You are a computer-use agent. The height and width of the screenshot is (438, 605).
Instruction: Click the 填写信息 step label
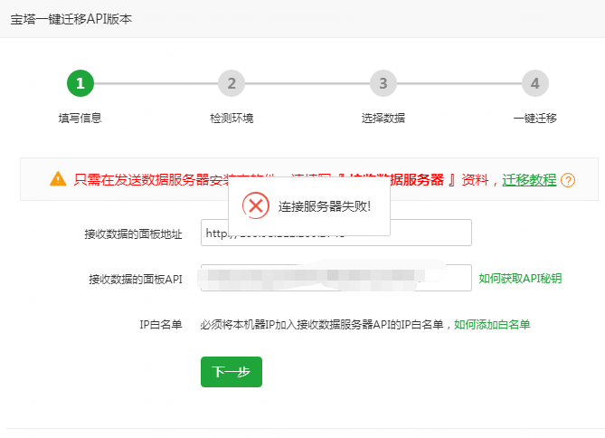[80, 119]
